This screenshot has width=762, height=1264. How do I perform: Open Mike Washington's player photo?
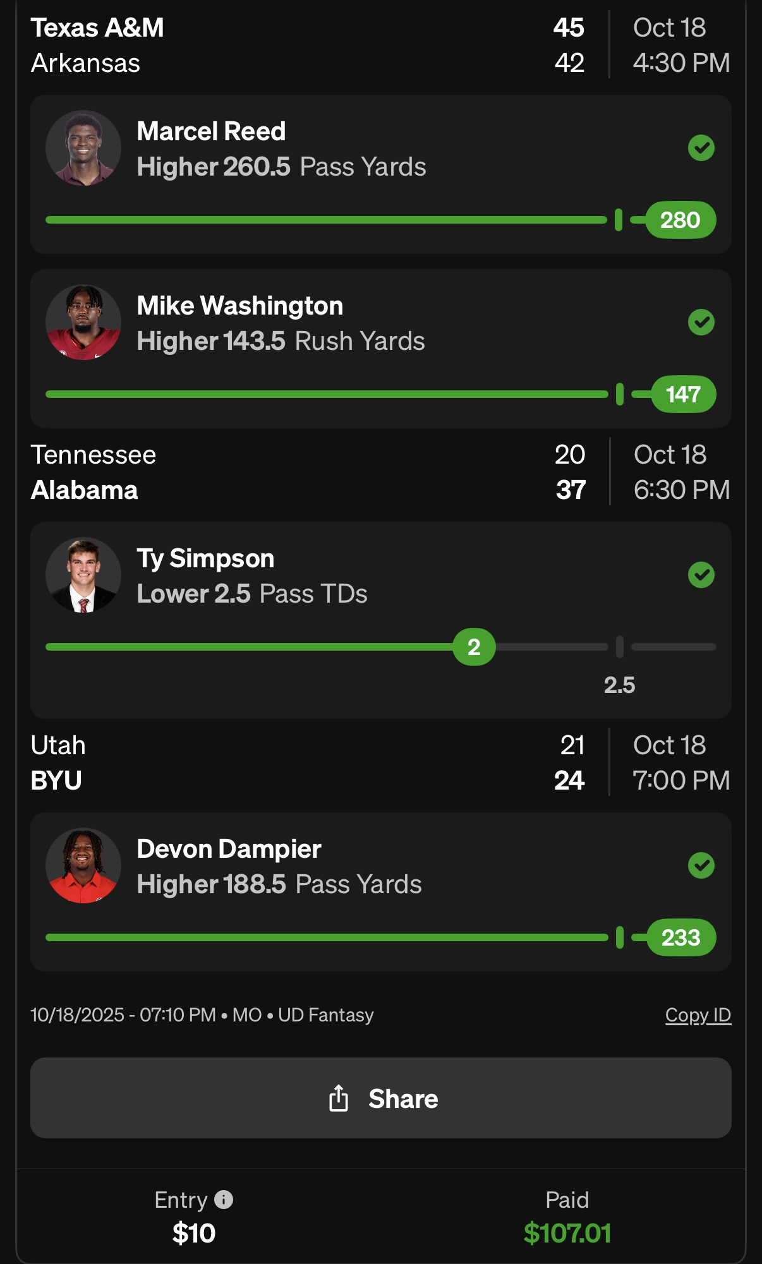(x=83, y=323)
